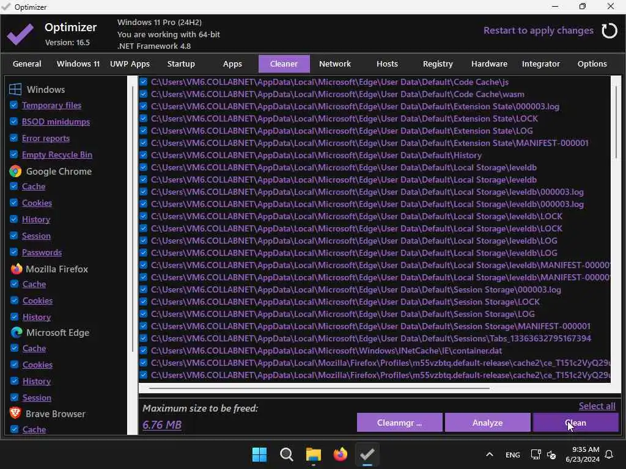Switch to the Startup tab
The width and height of the screenshot is (626, 469).
coord(181,64)
